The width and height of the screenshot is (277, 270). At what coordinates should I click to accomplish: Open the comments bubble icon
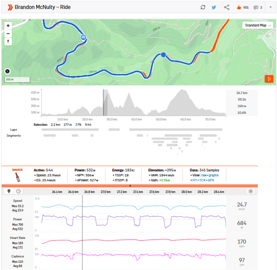point(256,7)
